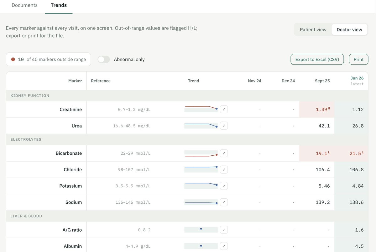Image resolution: width=376 pixels, height=252 pixels.
Task: Expand the Chloride trend chart
Action: coord(224,170)
